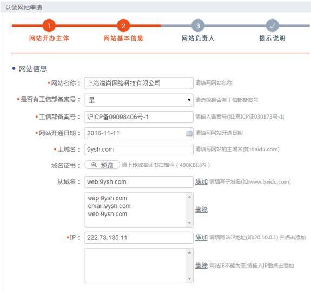This screenshot has width=311, height=292.
Task: Click 删除 link beside IP list
Action: [x=201, y=265]
